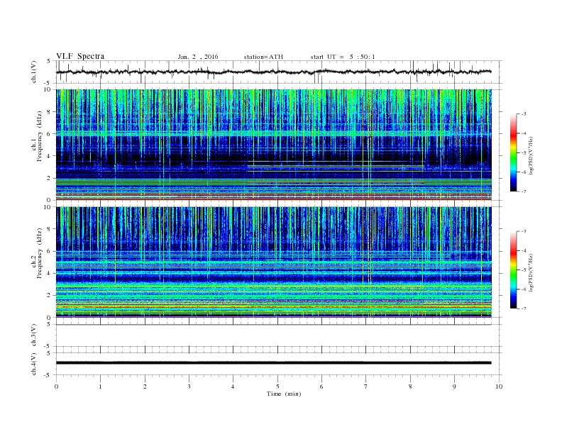
Task: Click the "station=ATH" header label
Action: click(x=263, y=57)
